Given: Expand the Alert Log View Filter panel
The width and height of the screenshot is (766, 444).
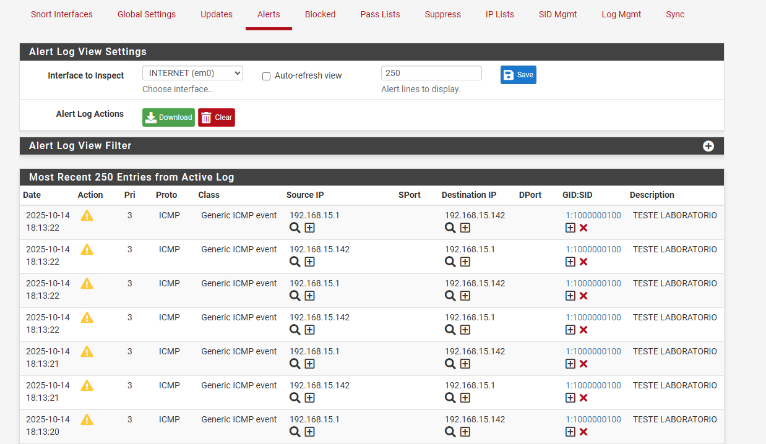Looking at the screenshot, I should 708,146.
